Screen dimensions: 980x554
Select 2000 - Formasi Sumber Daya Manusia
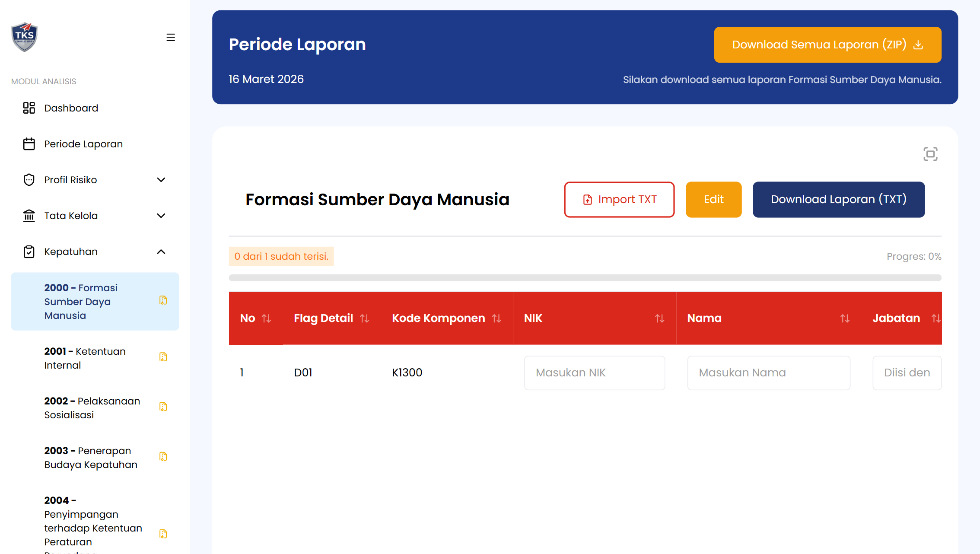pos(81,302)
